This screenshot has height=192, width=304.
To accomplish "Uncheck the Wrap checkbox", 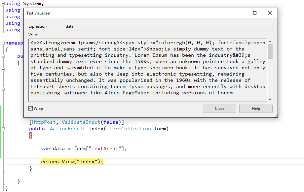I will click(x=31, y=109).
